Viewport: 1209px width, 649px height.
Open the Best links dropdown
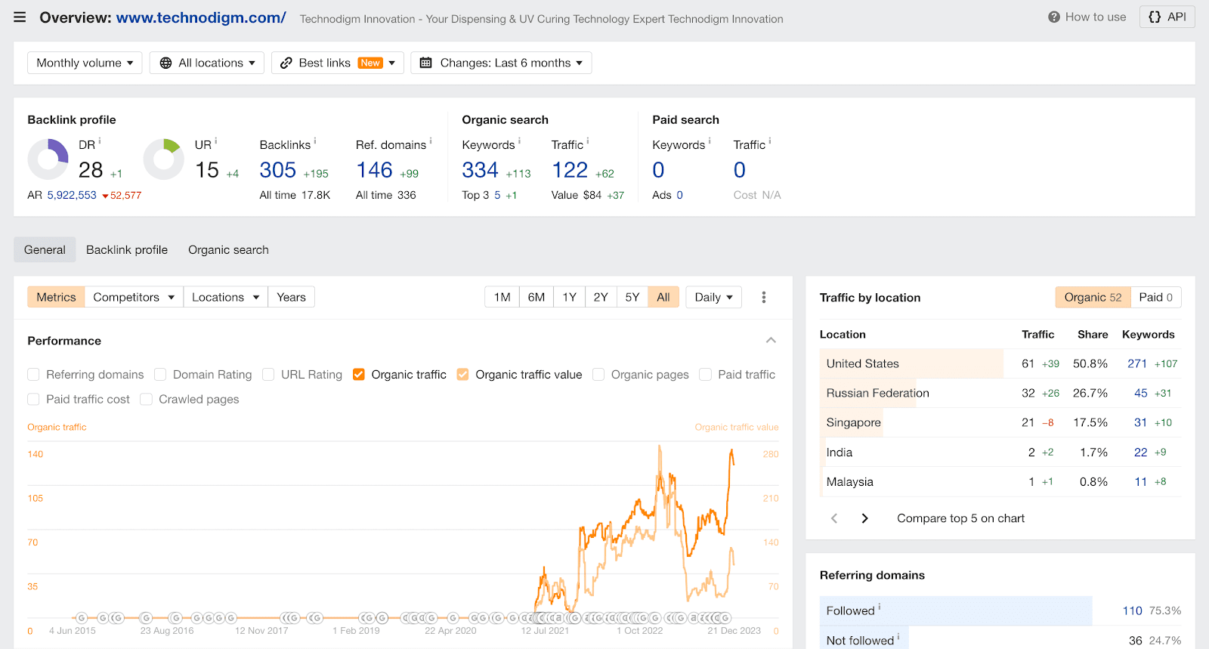[x=338, y=63]
